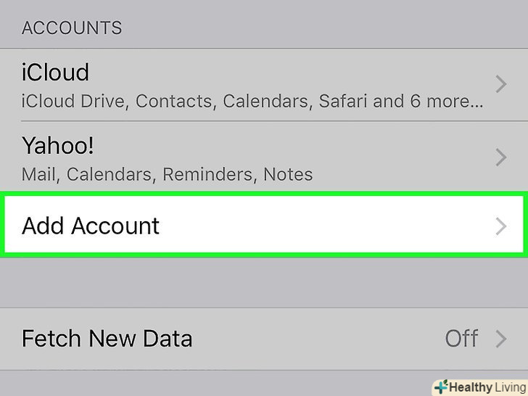The width and height of the screenshot is (528, 396).
Task: Click the Healthy Living plus logo icon
Action: pos(440,387)
